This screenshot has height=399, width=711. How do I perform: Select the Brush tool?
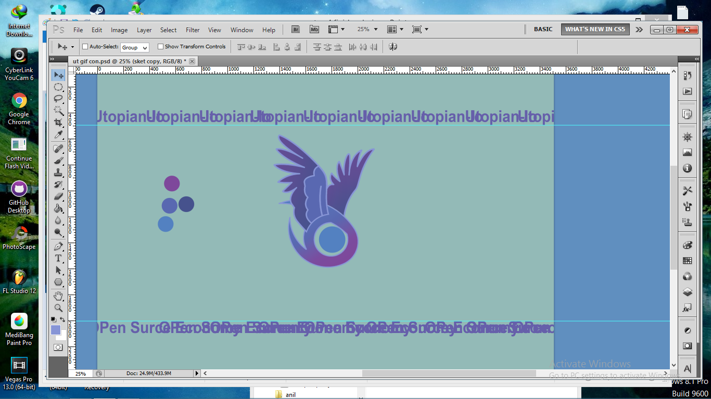(59, 161)
